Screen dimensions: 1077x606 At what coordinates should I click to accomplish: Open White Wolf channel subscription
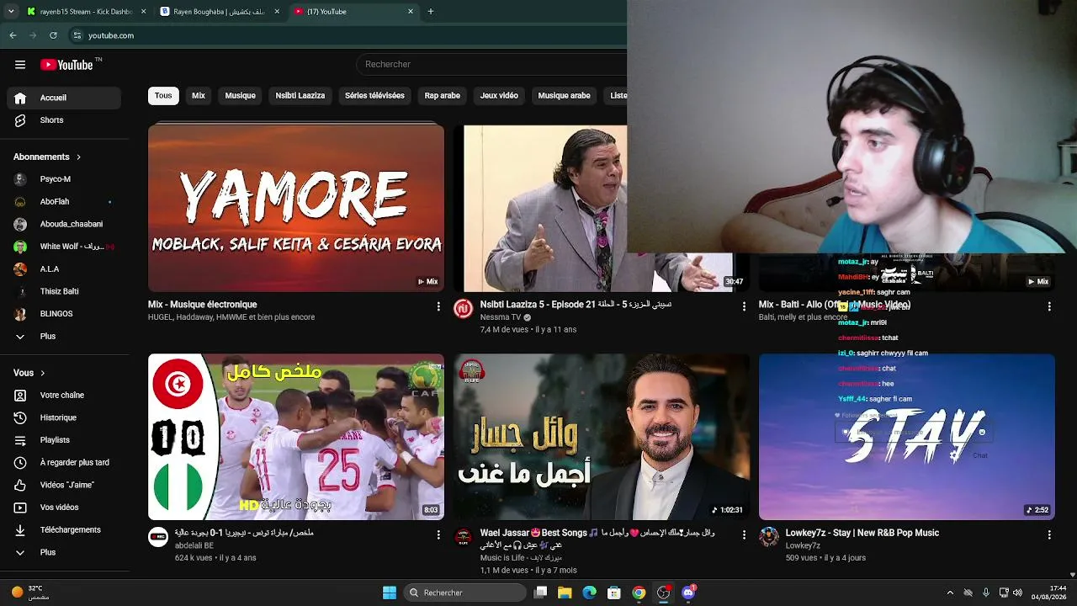[64, 247]
